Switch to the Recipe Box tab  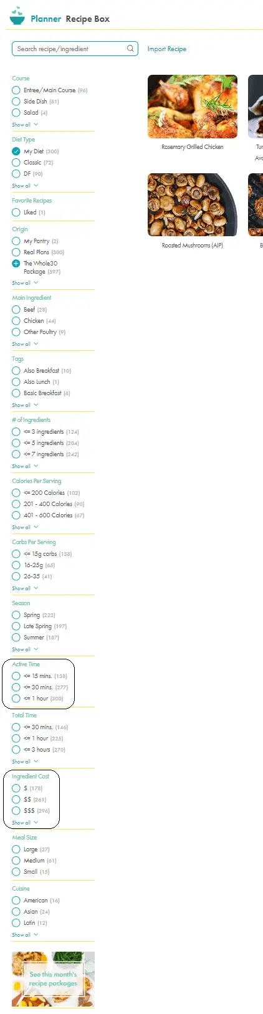(x=88, y=19)
